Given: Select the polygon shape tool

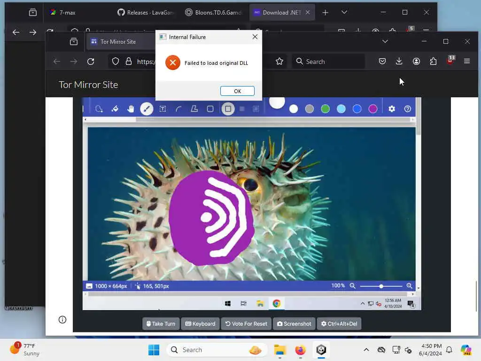Looking at the screenshot, I should 194,109.
